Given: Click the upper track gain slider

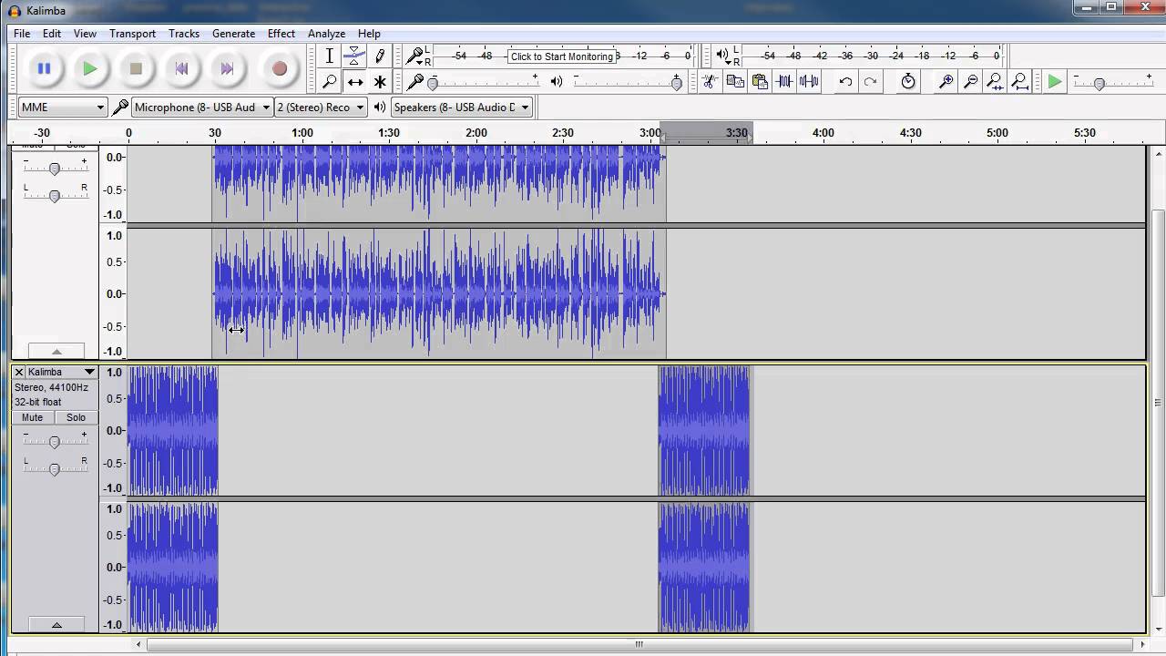Looking at the screenshot, I should (x=55, y=169).
